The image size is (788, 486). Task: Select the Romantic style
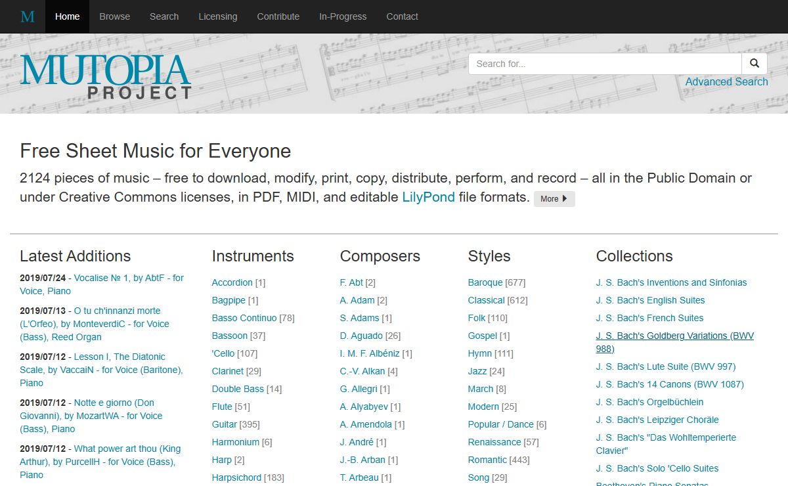(487, 460)
